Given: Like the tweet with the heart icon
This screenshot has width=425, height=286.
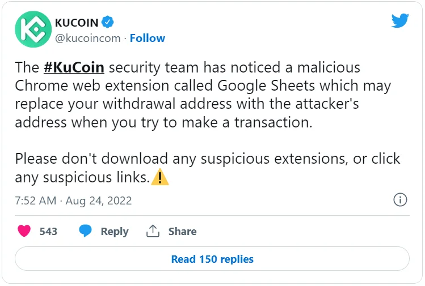Looking at the screenshot, I should (x=24, y=231).
